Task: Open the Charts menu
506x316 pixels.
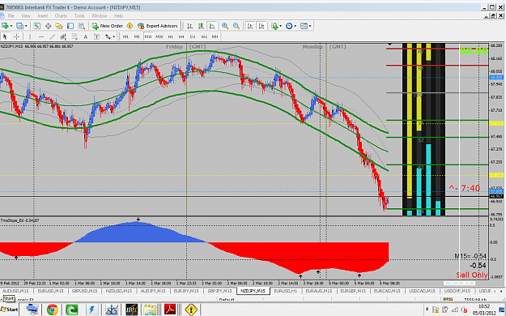Action: coord(61,15)
